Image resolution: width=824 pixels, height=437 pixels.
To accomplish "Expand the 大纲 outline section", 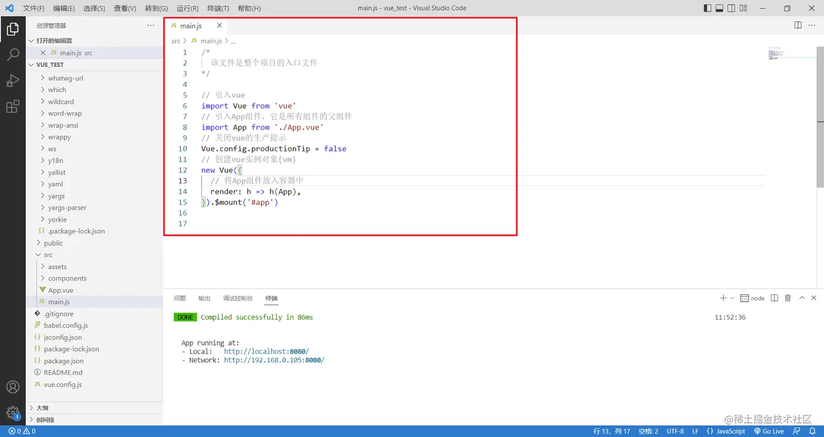I will click(x=95, y=408).
